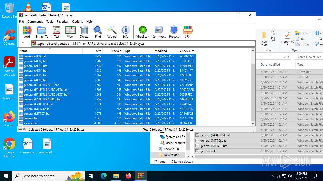Screen dimensions: 323x181
Task: Sort the file list by the Type column
Action: click(x=138, y=51)
